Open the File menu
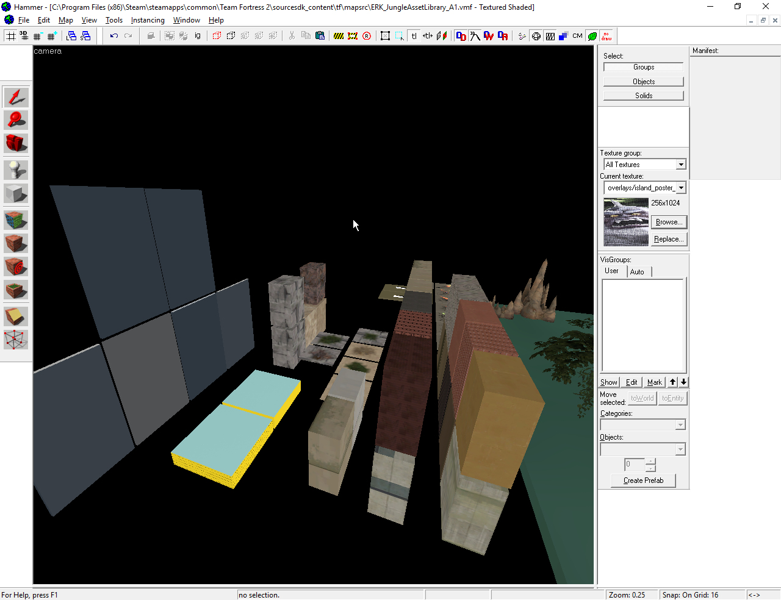Viewport: 781px width, 600px height. (x=24, y=20)
